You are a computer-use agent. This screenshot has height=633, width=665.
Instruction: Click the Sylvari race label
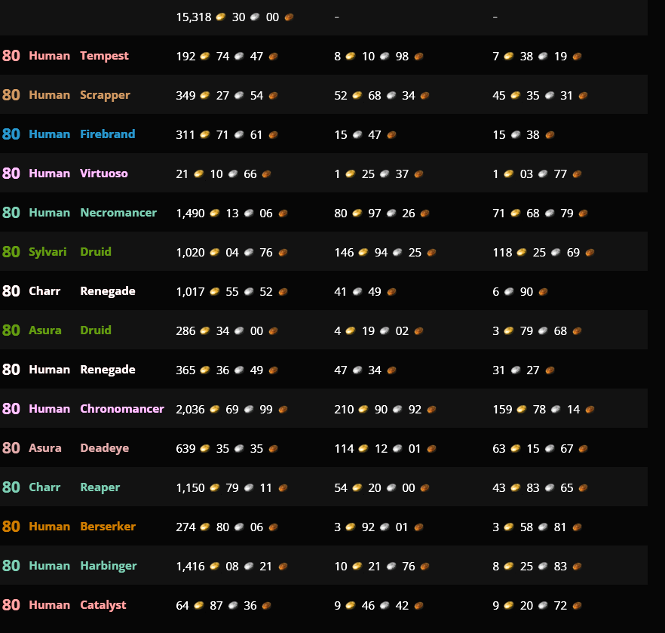(x=47, y=252)
